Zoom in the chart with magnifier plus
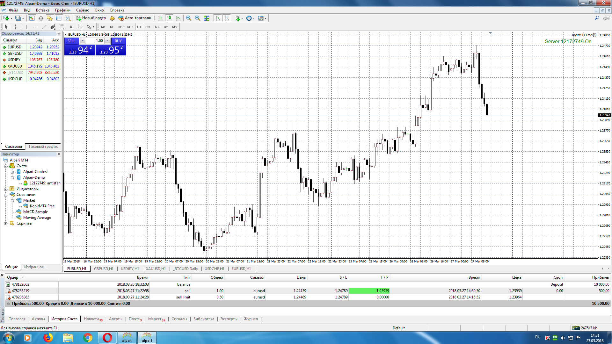 coord(189,18)
